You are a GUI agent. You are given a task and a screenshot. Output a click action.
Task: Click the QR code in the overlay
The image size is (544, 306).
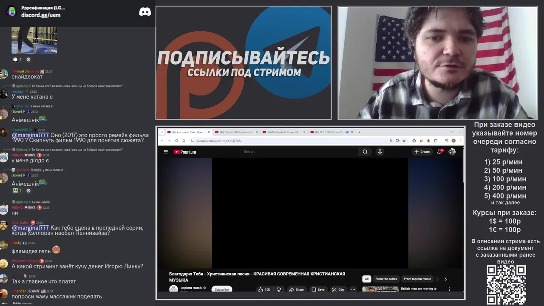(x=506, y=285)
